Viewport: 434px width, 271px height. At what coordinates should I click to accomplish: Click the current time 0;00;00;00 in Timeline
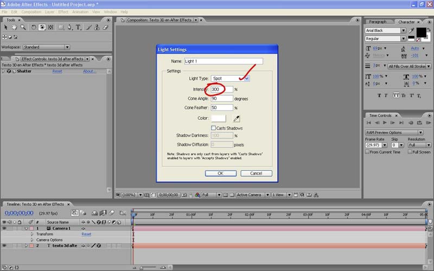19,213
